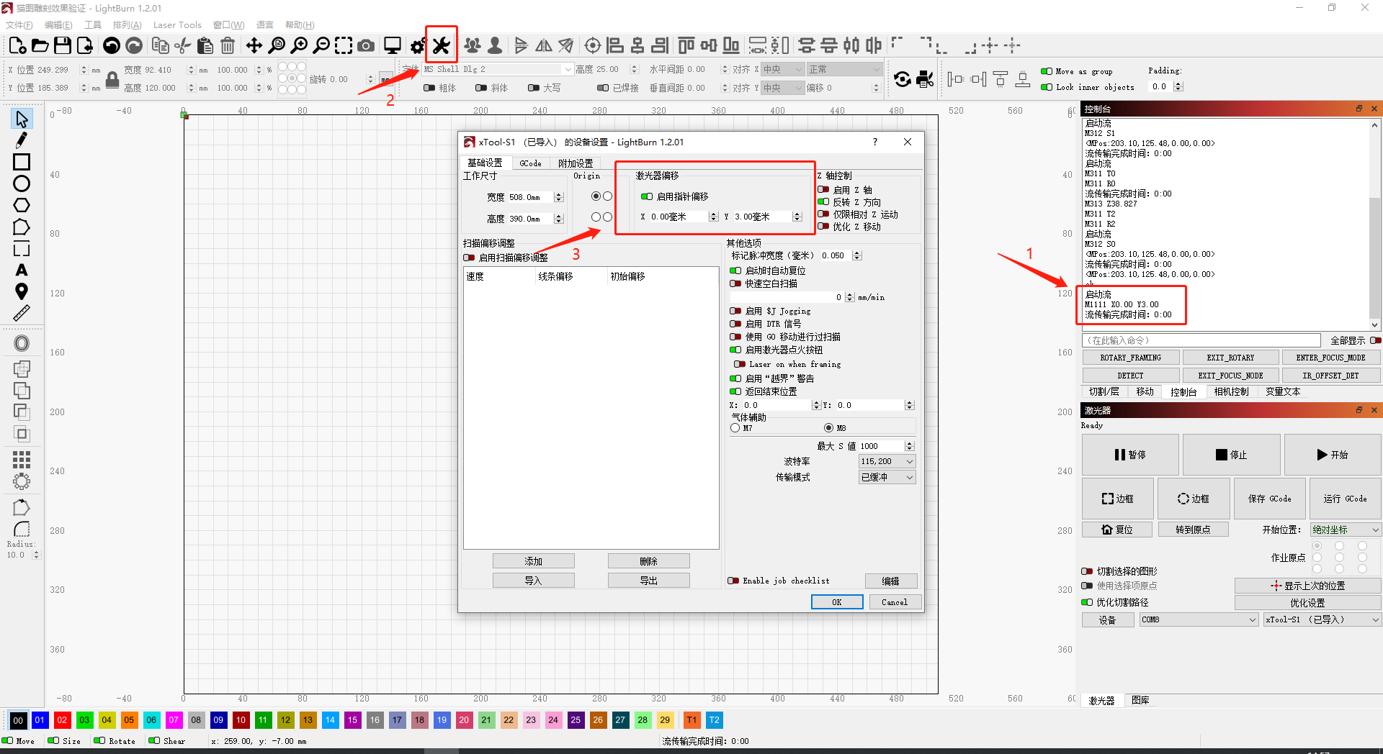Viewport: 1383px width, 754px height.
Task: Open the 波特率 115,200 dropdown
Action: [x=887, y=461]
